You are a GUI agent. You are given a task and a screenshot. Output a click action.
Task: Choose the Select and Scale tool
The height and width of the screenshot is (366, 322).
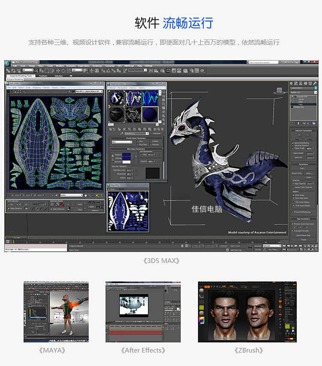[69, 70]
